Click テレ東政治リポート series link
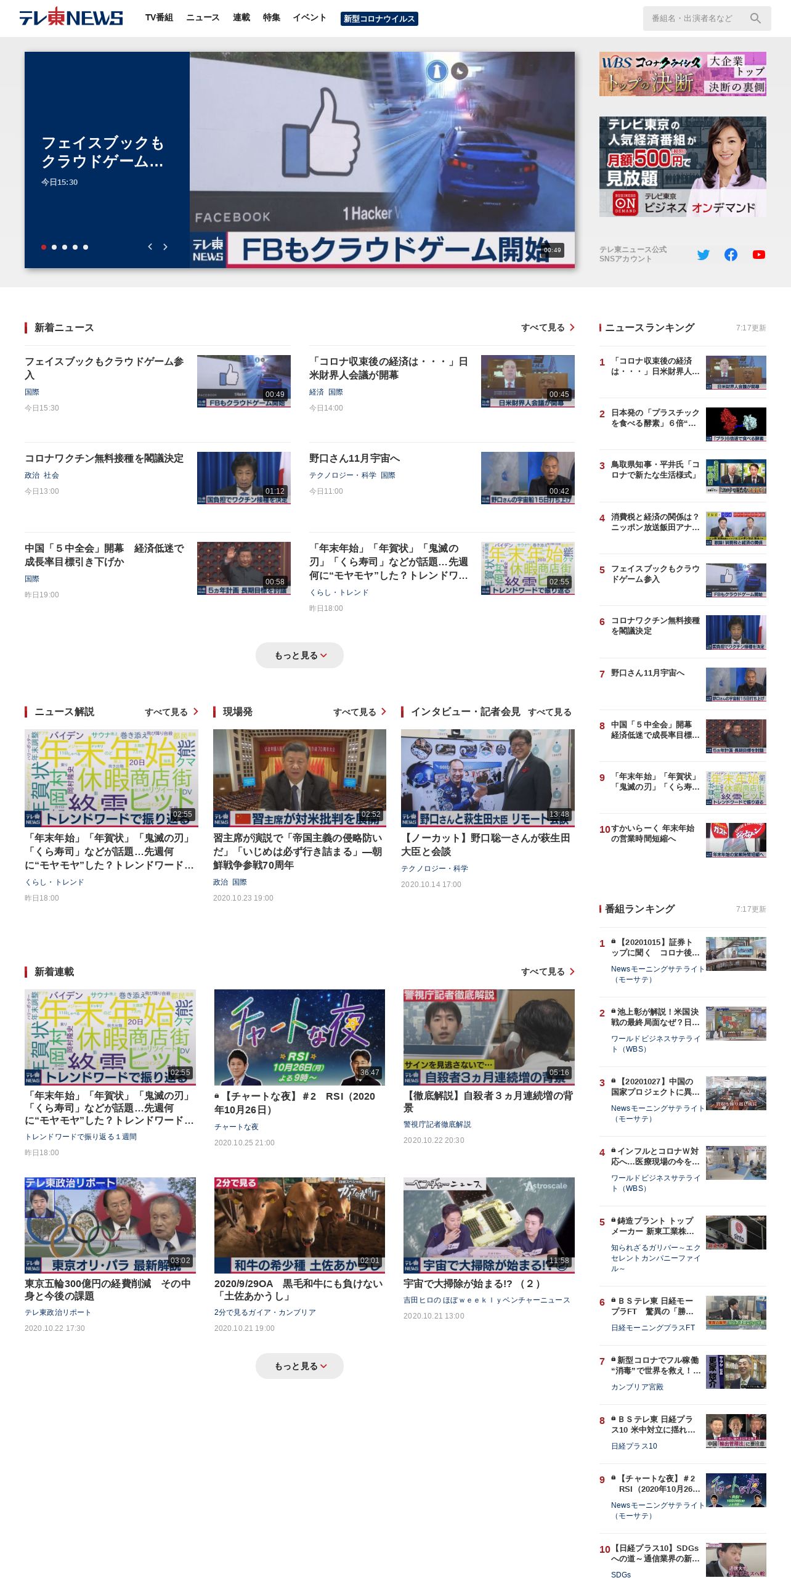Screen dimensions: 791x1583 point(58,1312)
